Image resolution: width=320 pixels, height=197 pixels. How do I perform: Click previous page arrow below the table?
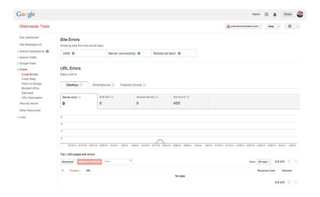pyautogui.click(x=289, y=182)
